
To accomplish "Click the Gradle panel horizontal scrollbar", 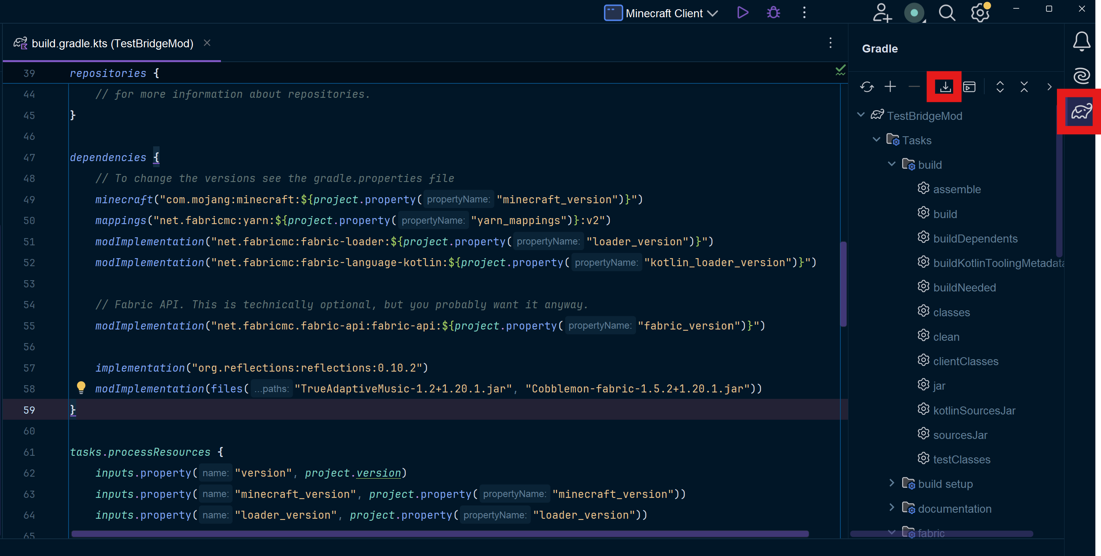I will [941, 533].
